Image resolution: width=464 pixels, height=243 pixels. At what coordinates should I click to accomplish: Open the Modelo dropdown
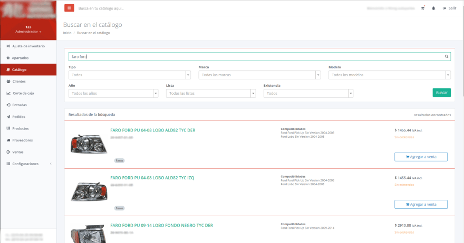pos(390,75)
